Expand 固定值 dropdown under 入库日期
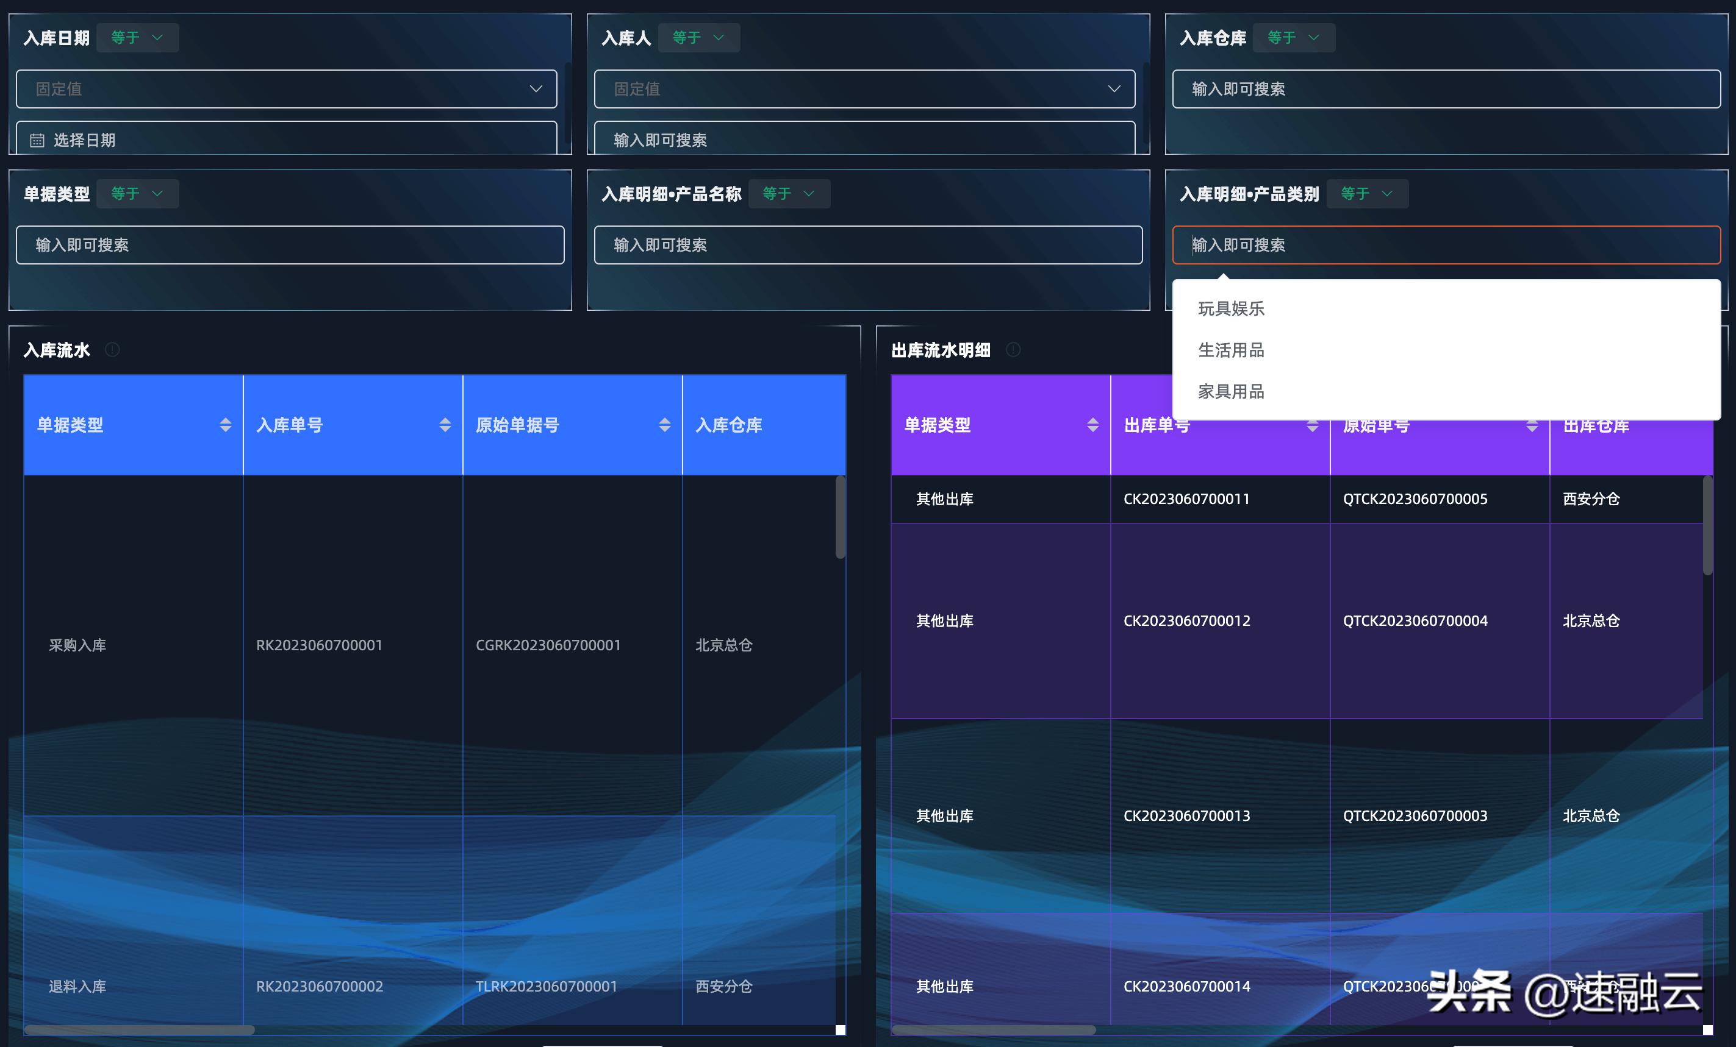 point(286,89)
